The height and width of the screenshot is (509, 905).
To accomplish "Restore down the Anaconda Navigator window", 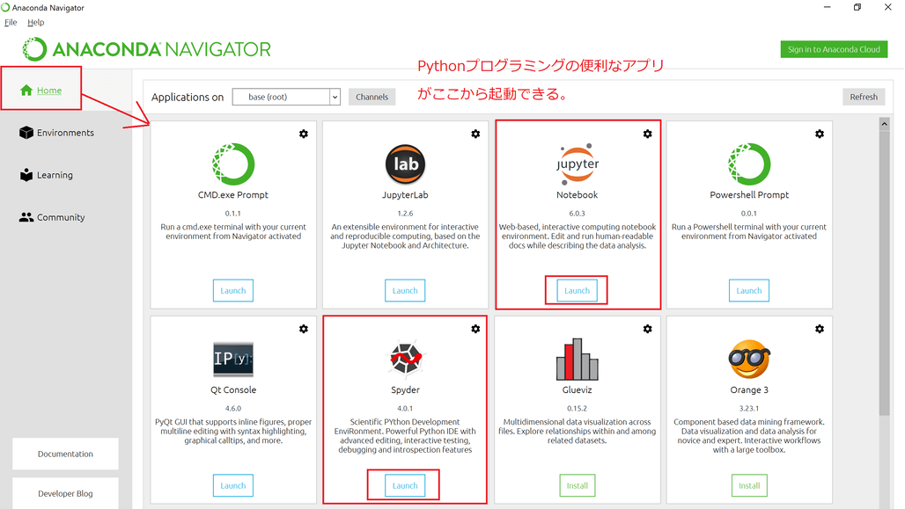I will tap(857, 8).
